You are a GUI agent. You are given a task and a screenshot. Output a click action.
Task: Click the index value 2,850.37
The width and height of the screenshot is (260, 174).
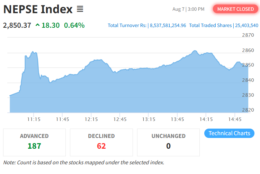[17, 25]
